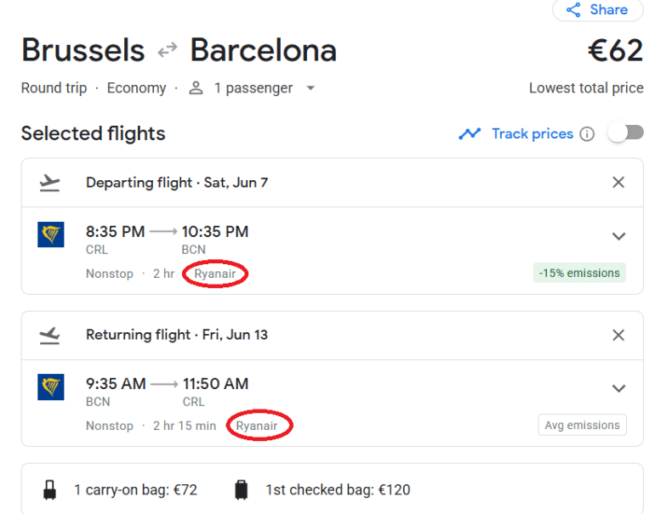Click the €62 lowest total price
Screen dimensions: 655x514
[615, 51]
